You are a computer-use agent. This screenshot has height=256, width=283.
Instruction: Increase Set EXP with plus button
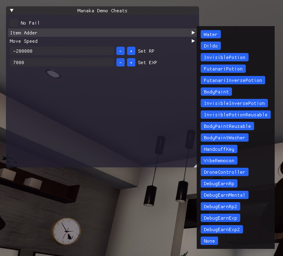click(x=131, y=63)
